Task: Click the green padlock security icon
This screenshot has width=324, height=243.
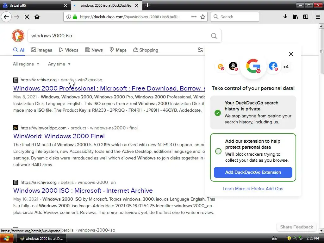Action: [x=75, y=17]
